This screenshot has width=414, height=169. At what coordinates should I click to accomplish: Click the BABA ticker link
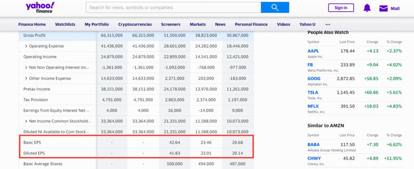coord(313,145)
